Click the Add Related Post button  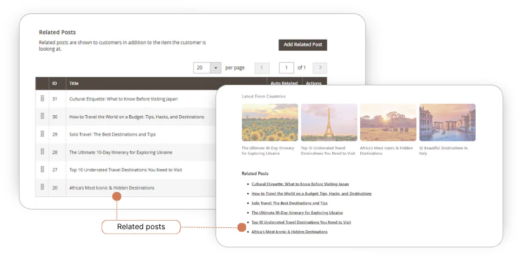click(303, 45)
